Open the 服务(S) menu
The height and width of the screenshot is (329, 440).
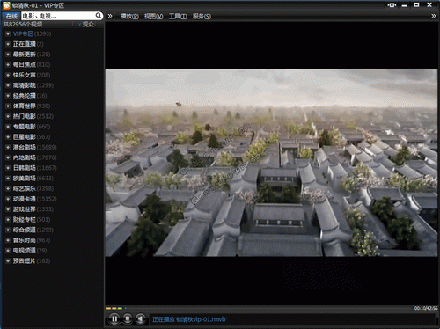(202, 17)
